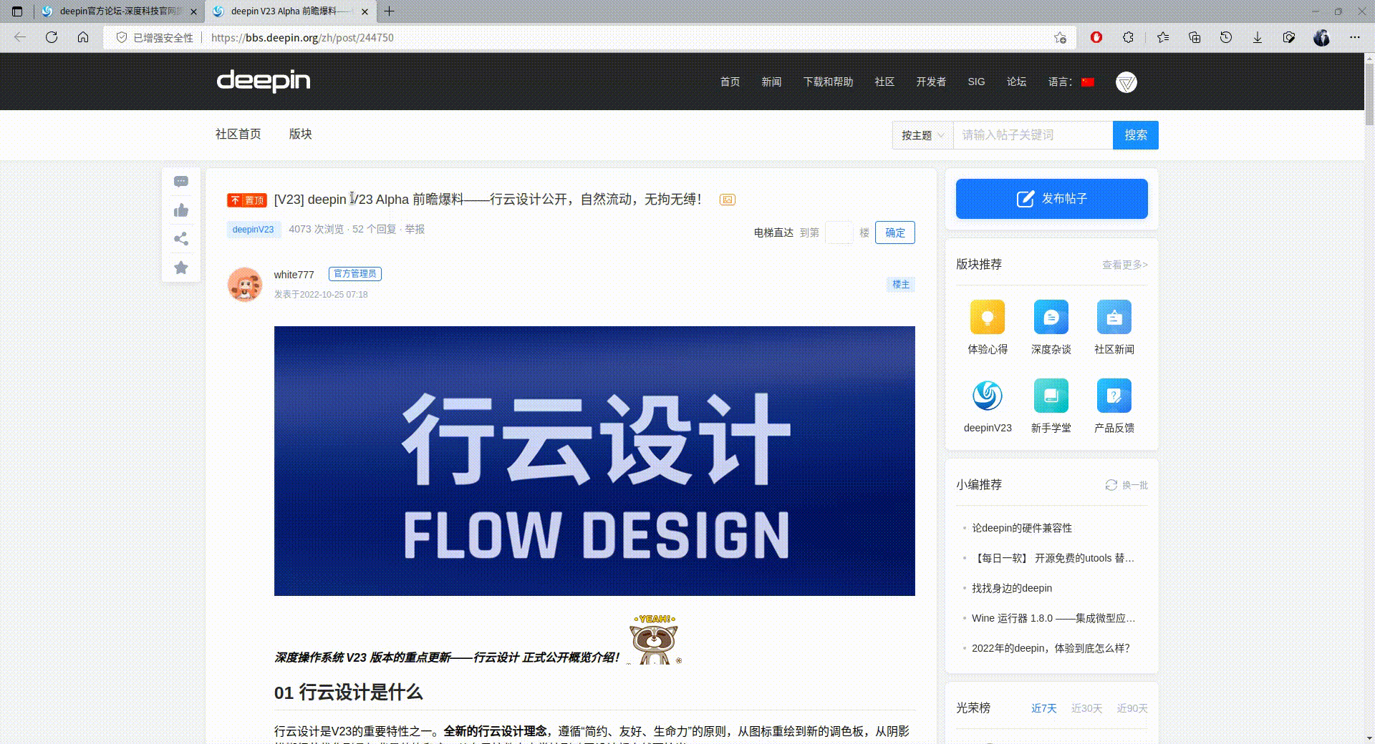1375x744 pixels.
Task: Open comments via the sidebar speech-bubble icon
Action: click(x=181, y=182)
